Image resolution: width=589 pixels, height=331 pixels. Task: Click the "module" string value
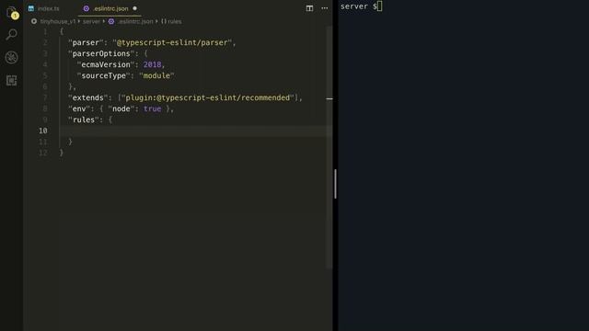click(156, 75)
